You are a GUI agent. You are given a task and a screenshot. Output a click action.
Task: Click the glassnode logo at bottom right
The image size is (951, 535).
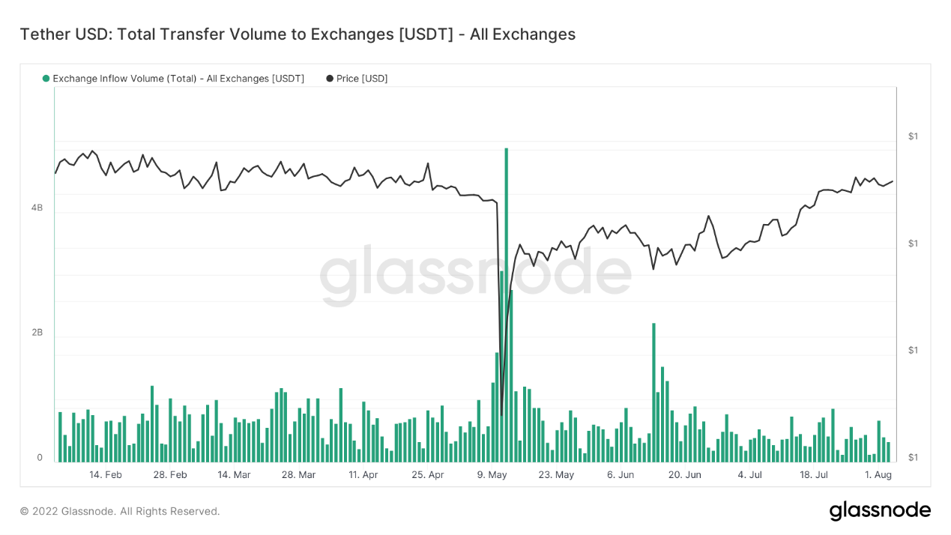pyautogui.click(x=880, y=511)
